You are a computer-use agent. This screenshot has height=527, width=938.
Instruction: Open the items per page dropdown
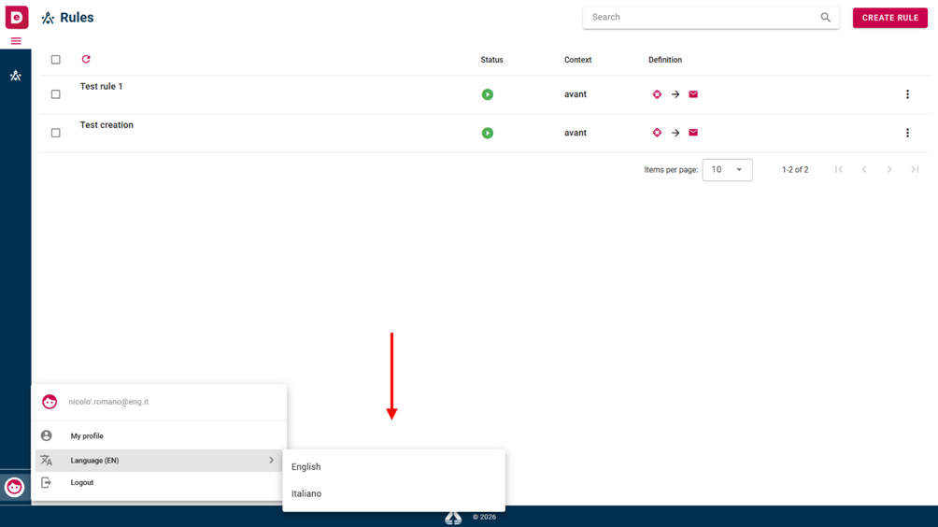click(x=728, y=170)
